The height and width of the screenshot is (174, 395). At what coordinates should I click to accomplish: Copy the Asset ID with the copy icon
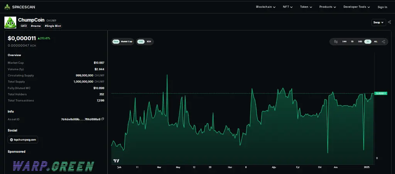(103, 119)
